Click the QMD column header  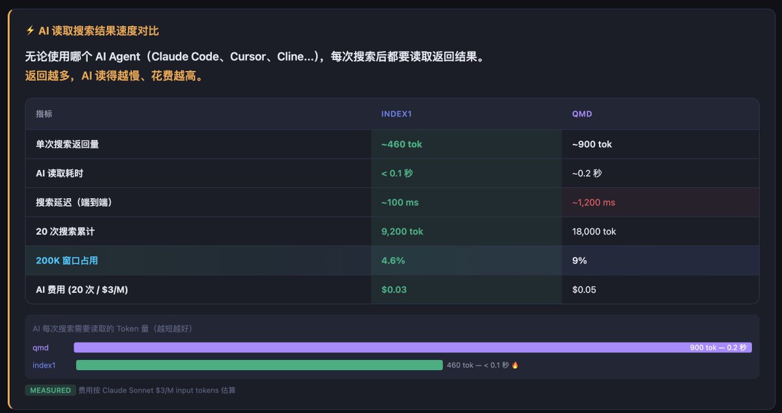tap(582, 114)
